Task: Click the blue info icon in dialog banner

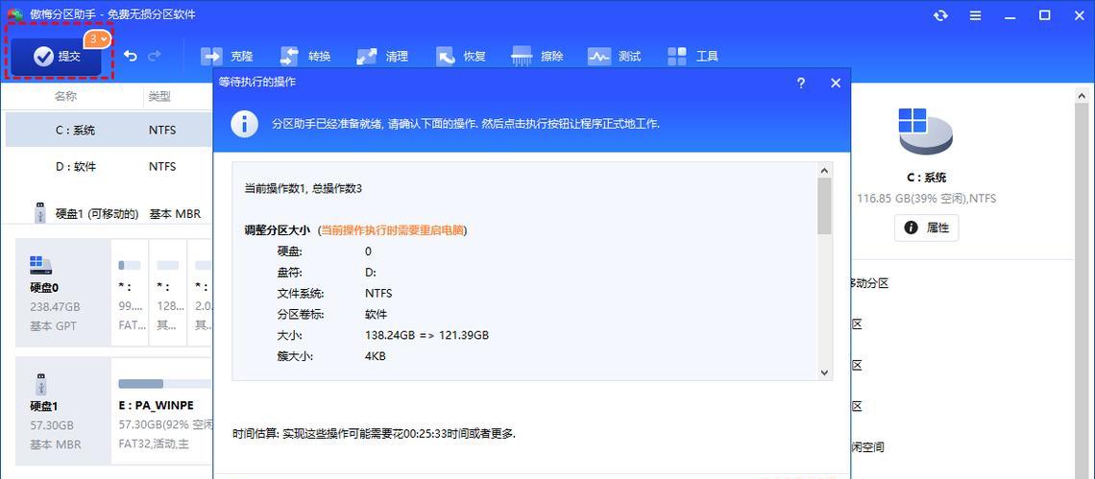Action: click(244, 124)
